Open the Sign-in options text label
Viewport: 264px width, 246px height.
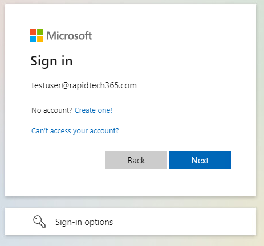84,222
